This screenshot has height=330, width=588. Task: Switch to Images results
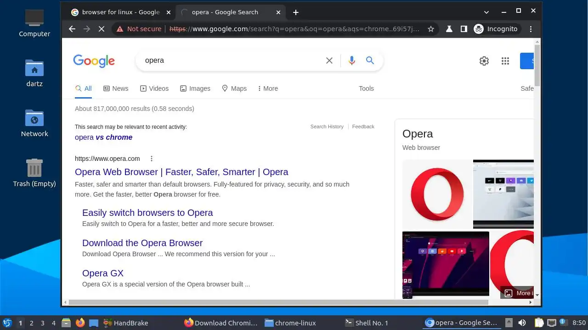click(195, 88)
